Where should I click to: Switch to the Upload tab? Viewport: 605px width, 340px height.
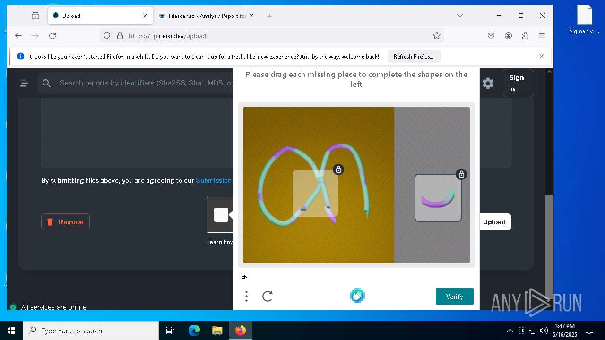101,16
